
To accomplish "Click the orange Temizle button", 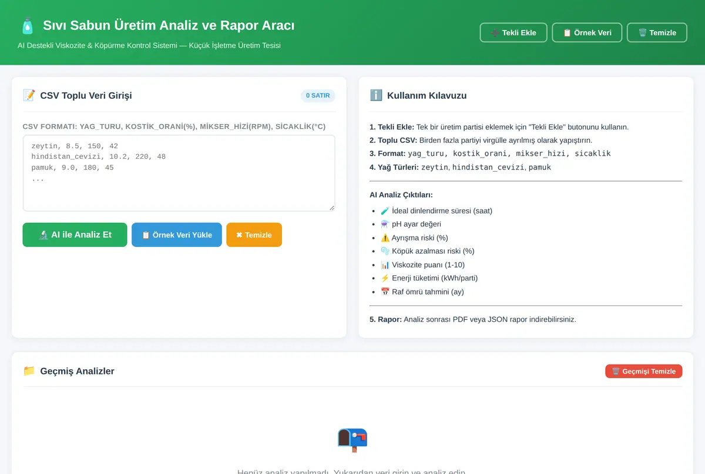I will click(254, 235).
